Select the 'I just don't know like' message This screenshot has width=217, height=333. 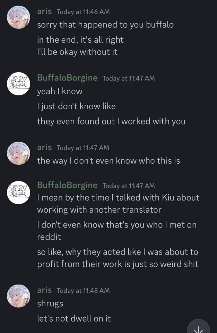click(x=76, y=106)
